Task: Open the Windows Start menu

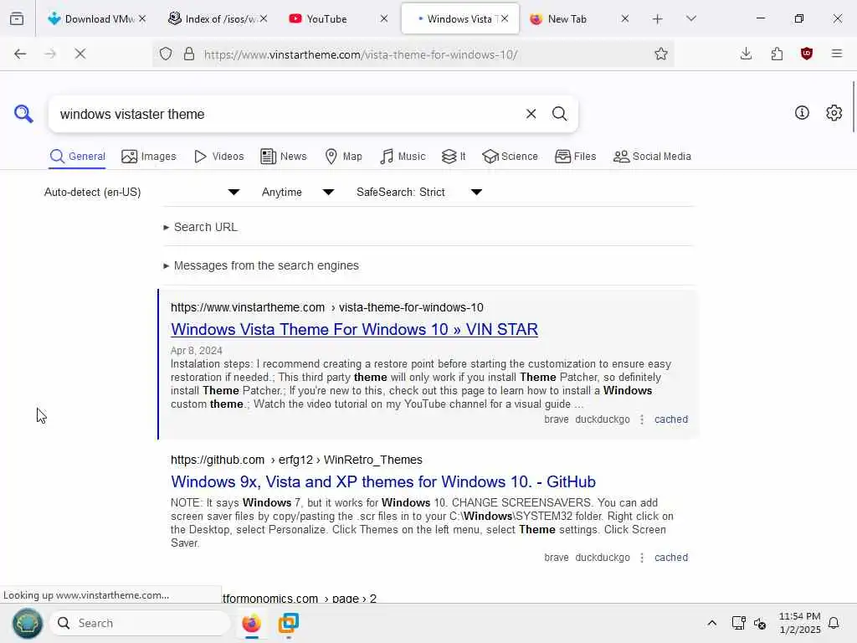Action: [28, 623]
